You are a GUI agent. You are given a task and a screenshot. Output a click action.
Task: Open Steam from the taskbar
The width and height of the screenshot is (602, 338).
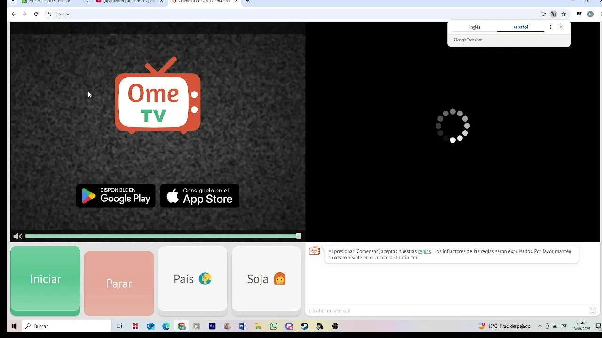click(x=304, y=326)
